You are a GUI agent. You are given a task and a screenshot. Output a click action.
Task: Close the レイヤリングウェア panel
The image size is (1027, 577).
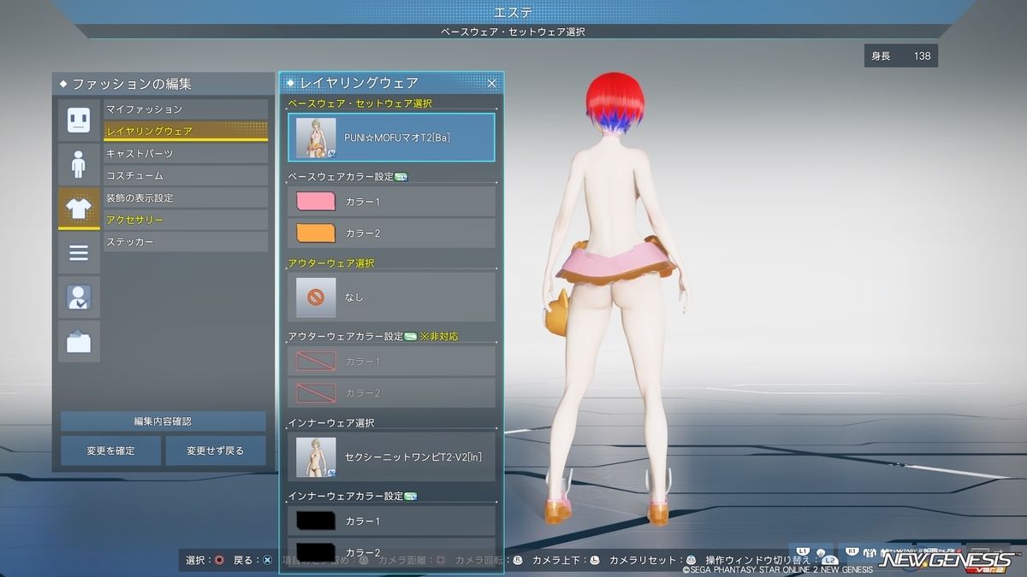point(492,83)
